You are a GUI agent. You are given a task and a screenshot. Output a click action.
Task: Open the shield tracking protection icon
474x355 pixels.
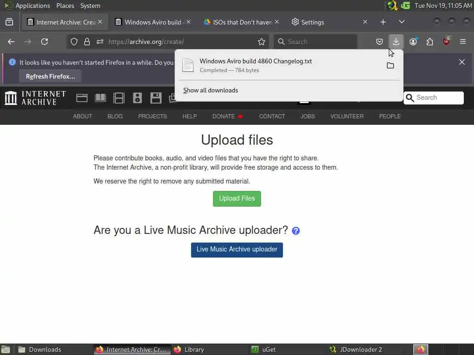(74, 42)
